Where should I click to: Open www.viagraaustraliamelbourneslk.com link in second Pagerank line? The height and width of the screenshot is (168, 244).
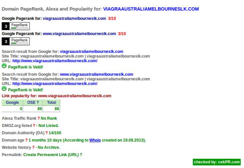79,34
